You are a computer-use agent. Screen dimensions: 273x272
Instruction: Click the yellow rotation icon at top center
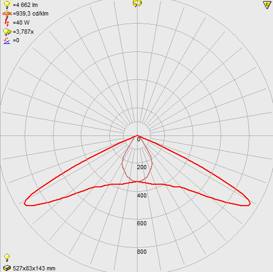(137, 3)
